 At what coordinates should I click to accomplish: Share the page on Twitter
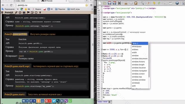click(54, 101)
